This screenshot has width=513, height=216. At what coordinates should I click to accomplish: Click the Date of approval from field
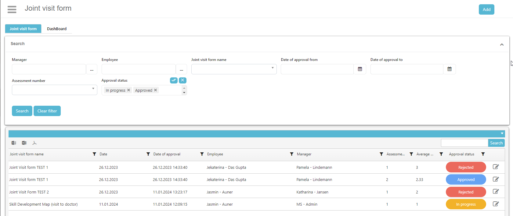click(x=317, y=69)
